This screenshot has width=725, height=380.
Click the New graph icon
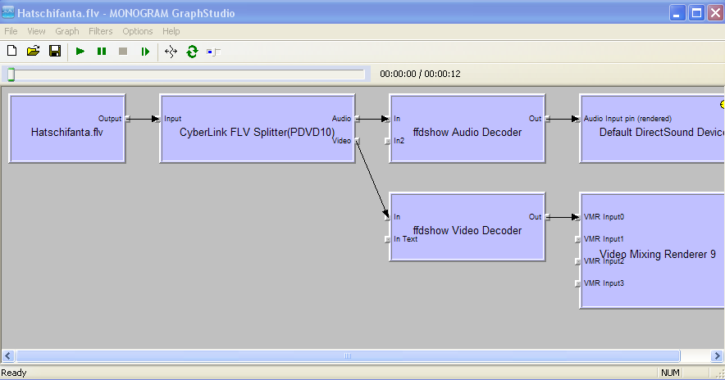tap(12, 51)
